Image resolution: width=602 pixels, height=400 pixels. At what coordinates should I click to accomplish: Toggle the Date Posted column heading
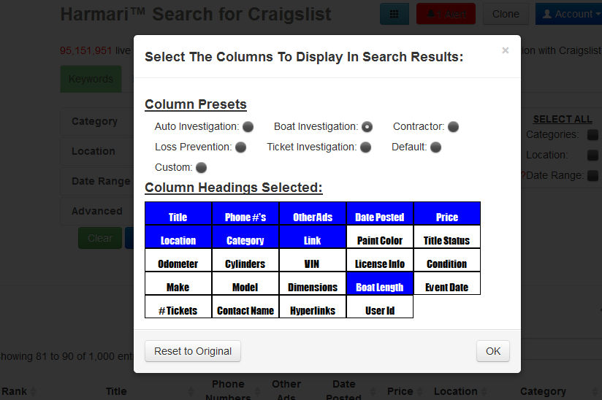[380, 213]
